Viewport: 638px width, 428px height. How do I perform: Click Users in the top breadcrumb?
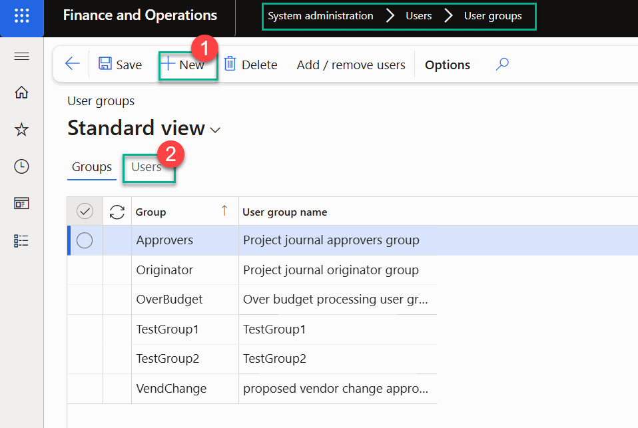[418, 16]
